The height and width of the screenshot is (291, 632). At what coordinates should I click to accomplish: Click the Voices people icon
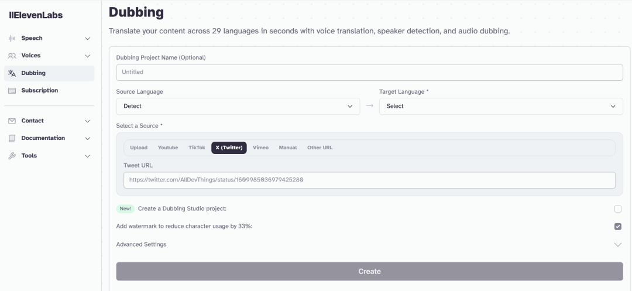coord(12,56)
